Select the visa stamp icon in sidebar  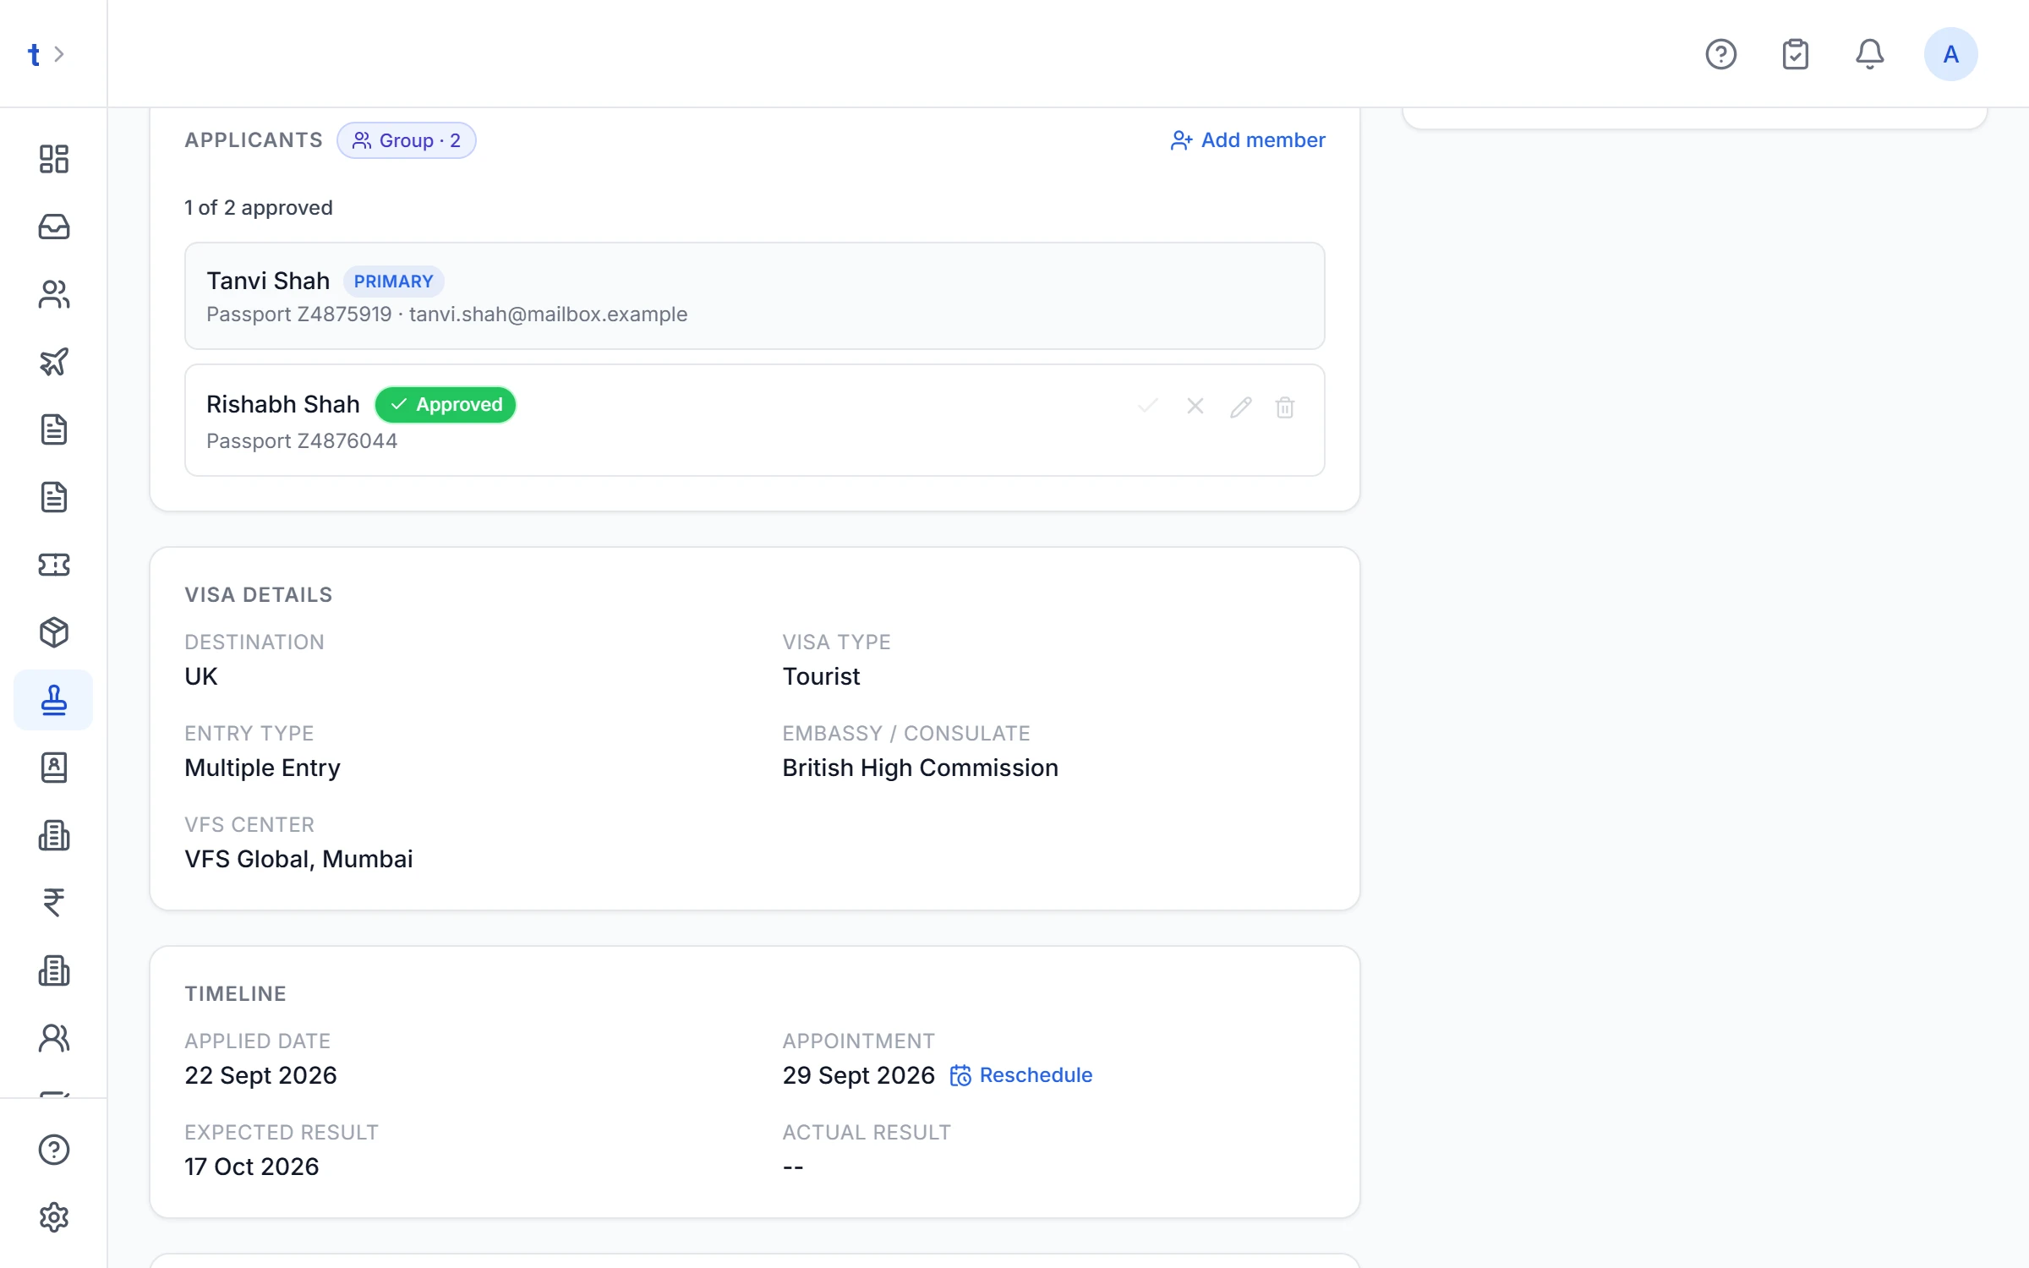coord(54,700)
